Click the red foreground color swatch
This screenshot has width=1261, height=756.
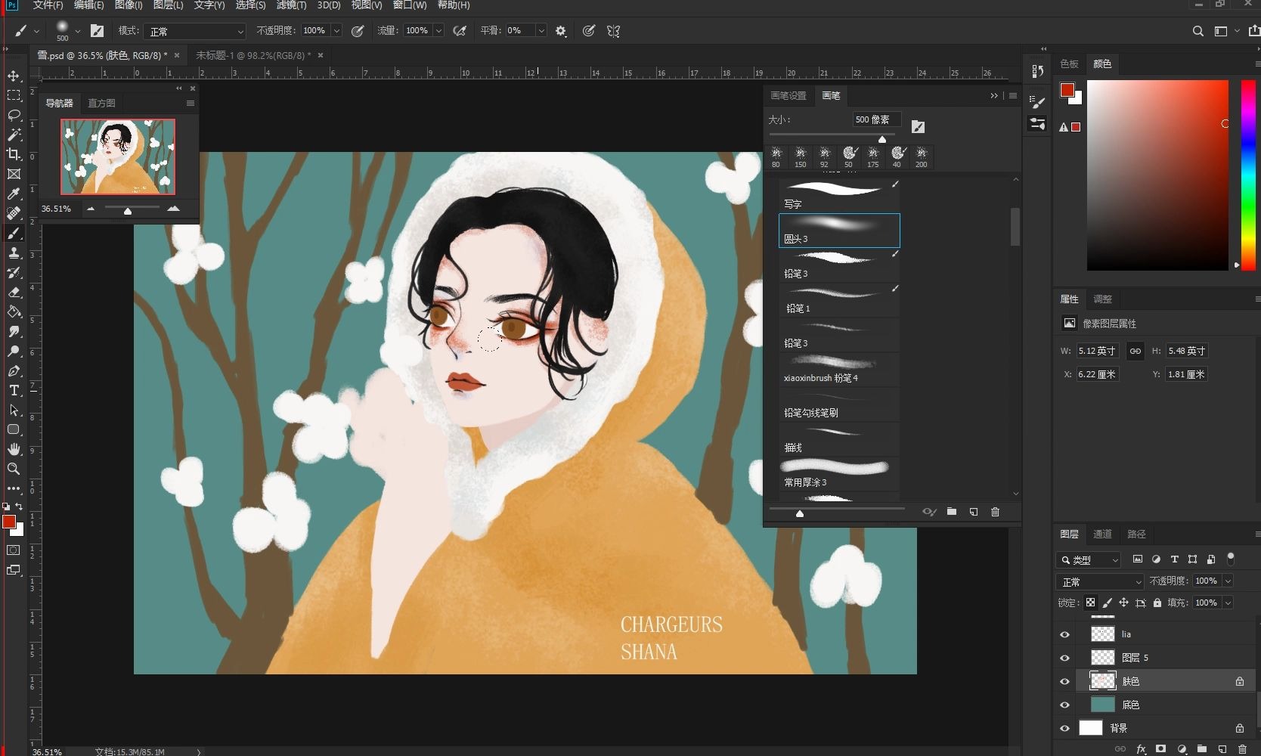[x=11, y=522]
